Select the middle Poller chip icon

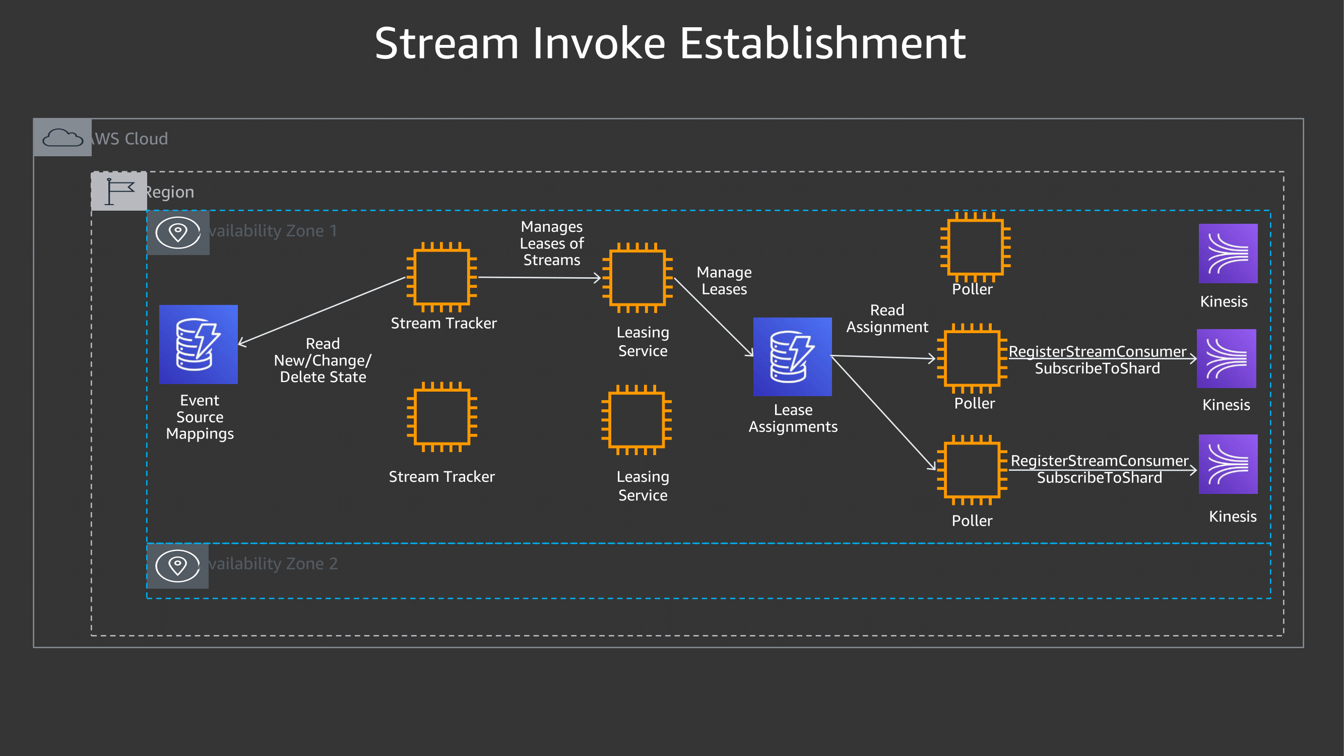coord(973,359)
